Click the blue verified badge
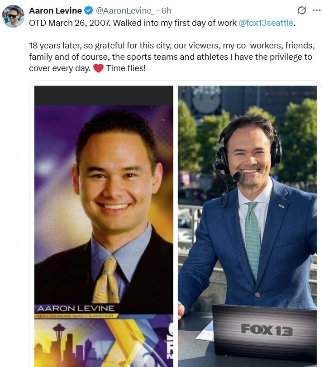The width and height of the screenshot is (324, 367). [x=89, y=11]
